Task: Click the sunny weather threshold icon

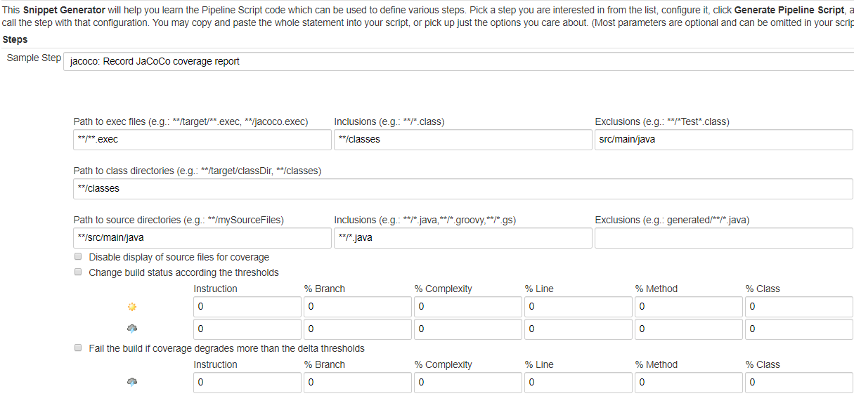Action: pyautogui.click(x=131, y=307)
